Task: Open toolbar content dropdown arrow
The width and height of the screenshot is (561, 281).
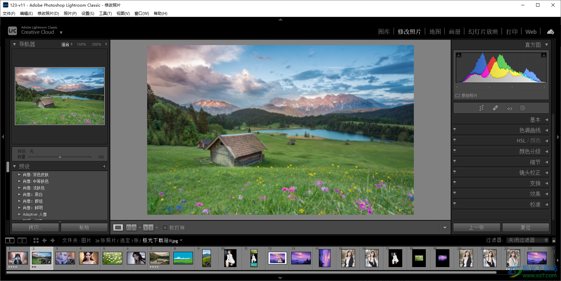Action: pos(445,228)
